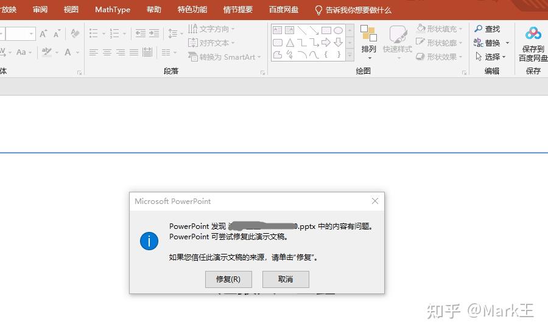This screenshot has height=333, width=548.
Task: Open the 情节提要 ribbon tab
Action: pos(238,9)
